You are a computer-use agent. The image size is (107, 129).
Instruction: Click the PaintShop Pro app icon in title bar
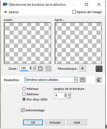click(5, 4)
